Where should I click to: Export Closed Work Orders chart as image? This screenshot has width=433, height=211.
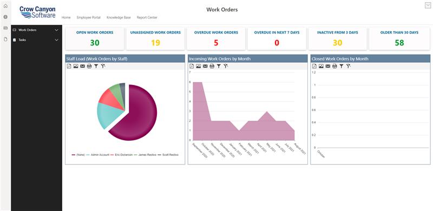click(321, 67)
